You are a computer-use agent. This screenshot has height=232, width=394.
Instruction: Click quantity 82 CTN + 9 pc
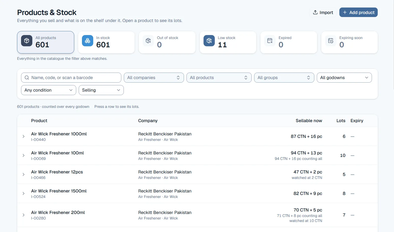(308, 193)
